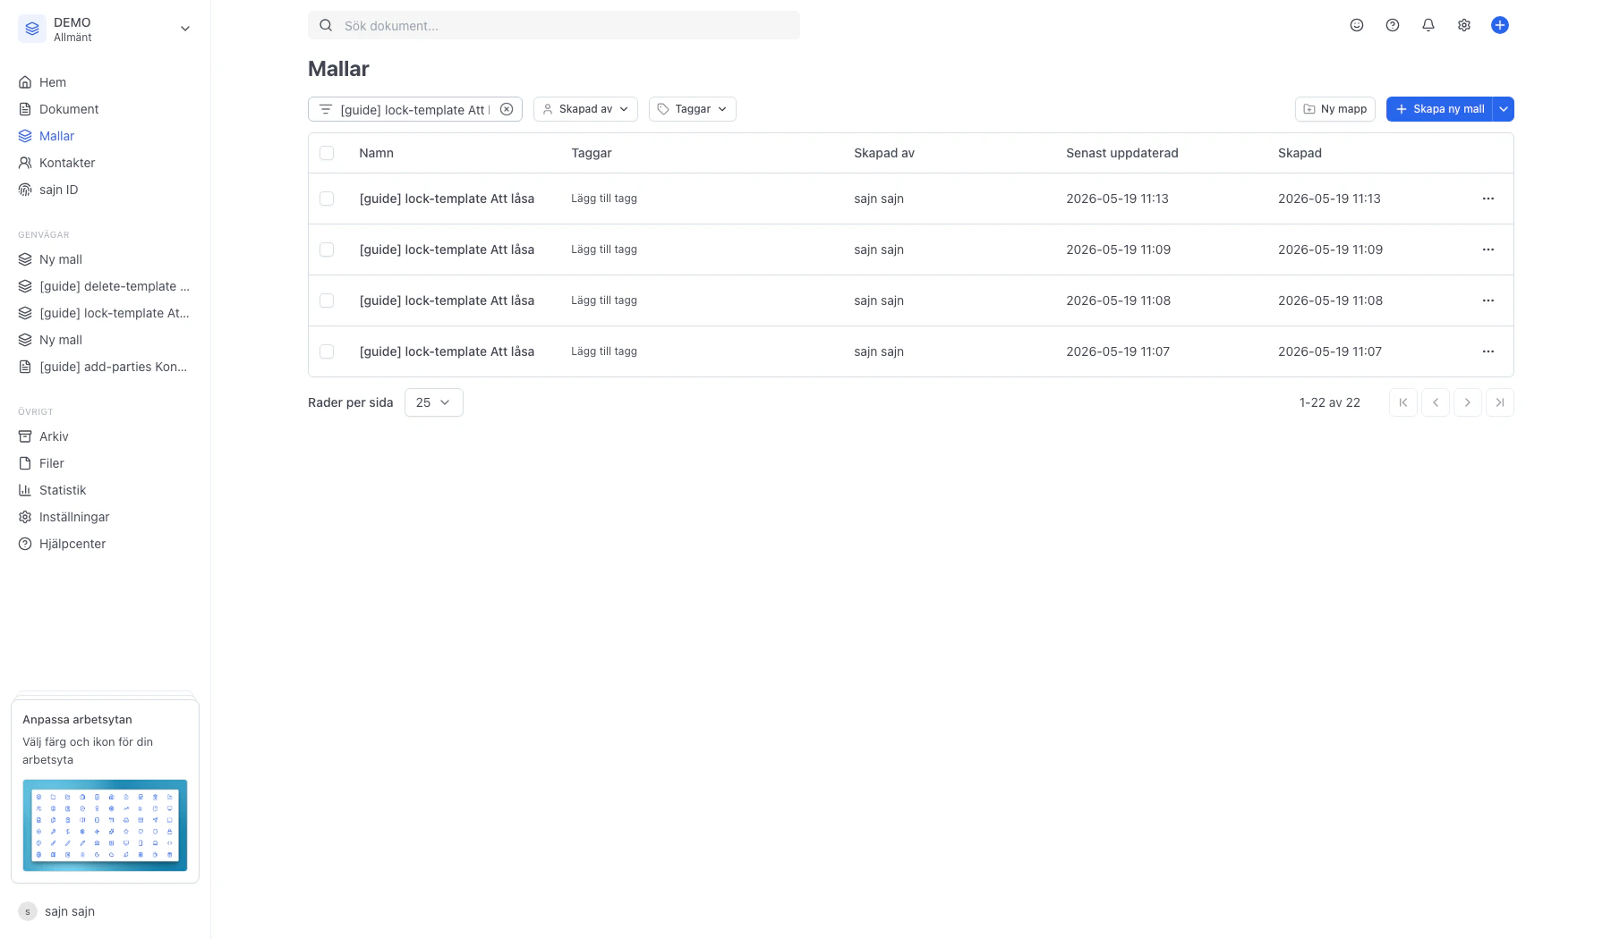This screenshot has height=939, width=1611.
Task: Add tag to template updated 11:09
Action: [x=604, y=250]
